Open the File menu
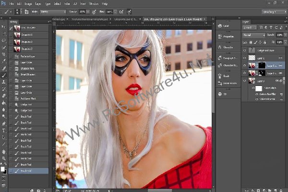The width and height of the screenshot is (288, 192). pyautogui.click(x=12, y=4)
